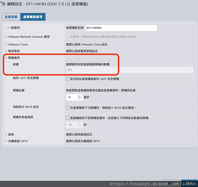Click the 展開以檢視電源管理設定 text
The height and width of the screenshot is (187, 198).
[82, 51]
